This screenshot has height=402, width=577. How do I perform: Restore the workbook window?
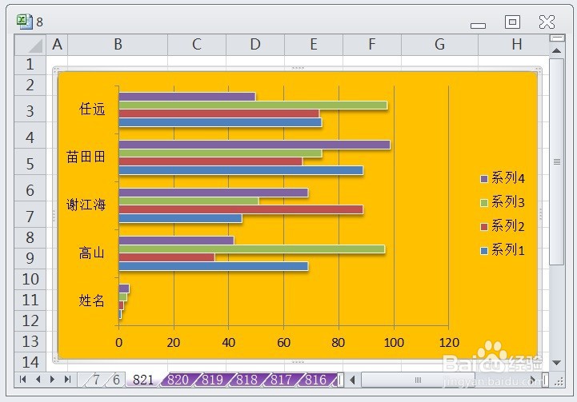pos(512,22)
